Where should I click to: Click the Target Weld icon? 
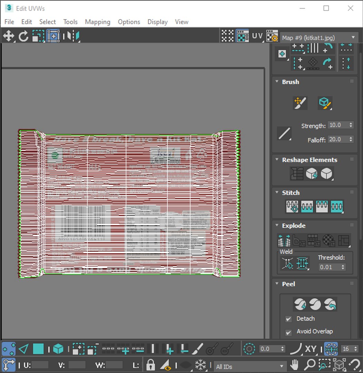287,263
